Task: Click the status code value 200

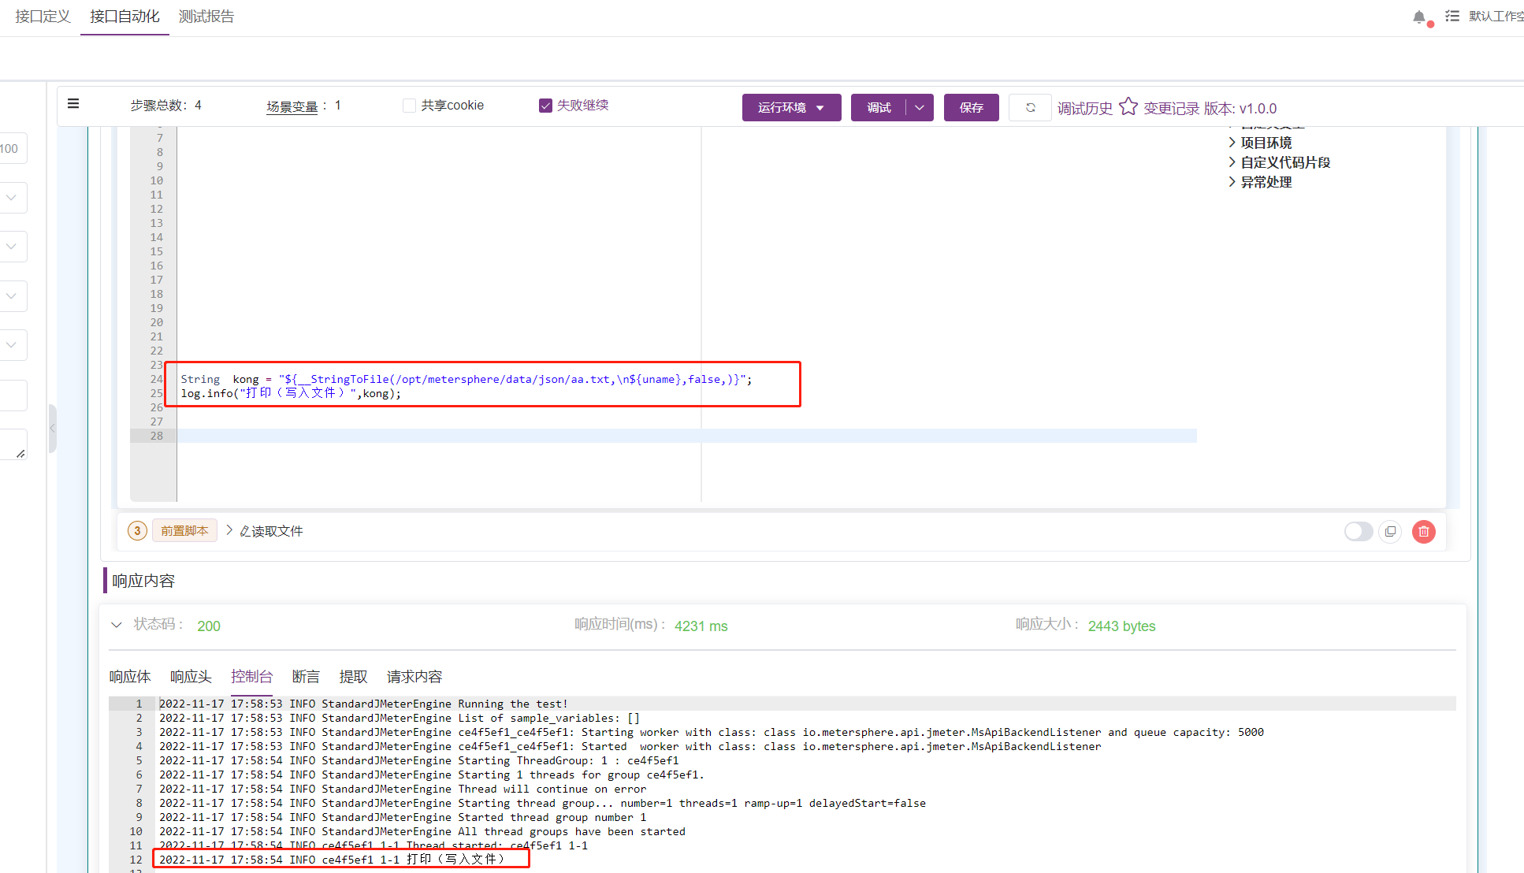Action: coord(209,626)
